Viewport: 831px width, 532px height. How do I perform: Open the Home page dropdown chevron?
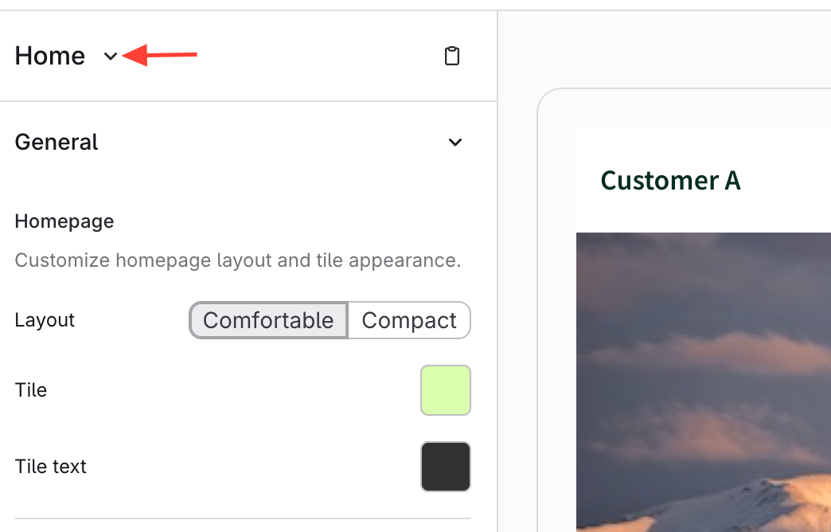pos(111,56)
